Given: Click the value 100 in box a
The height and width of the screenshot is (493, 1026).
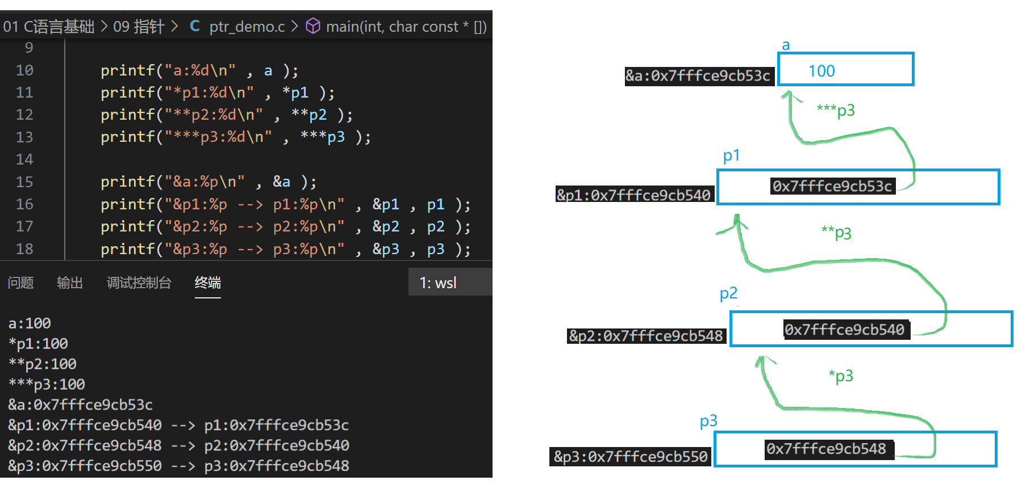Looking at the screenshot, I should 821,71.
